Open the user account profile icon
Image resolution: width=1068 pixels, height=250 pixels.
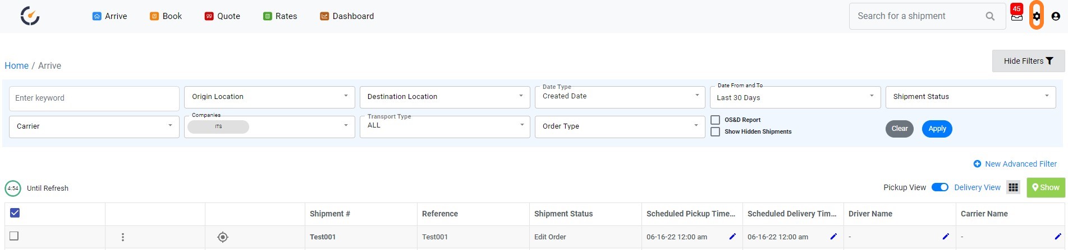1056,16
